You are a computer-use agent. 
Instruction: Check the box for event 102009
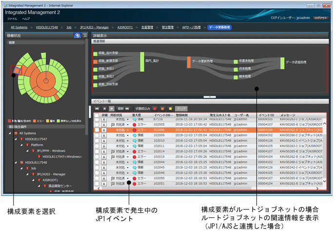coord(97,135)
